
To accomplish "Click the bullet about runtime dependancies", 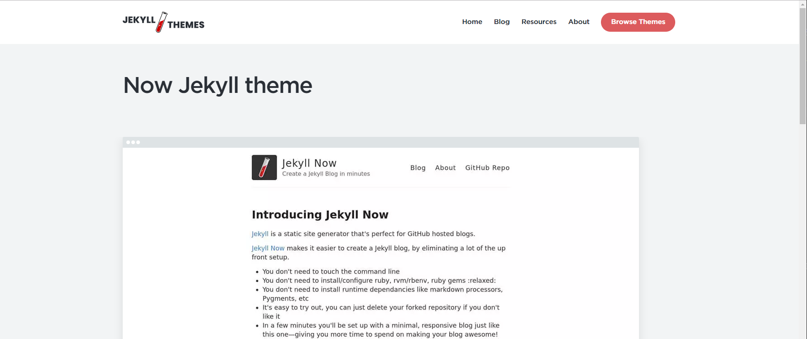I will tap(383, 294).
